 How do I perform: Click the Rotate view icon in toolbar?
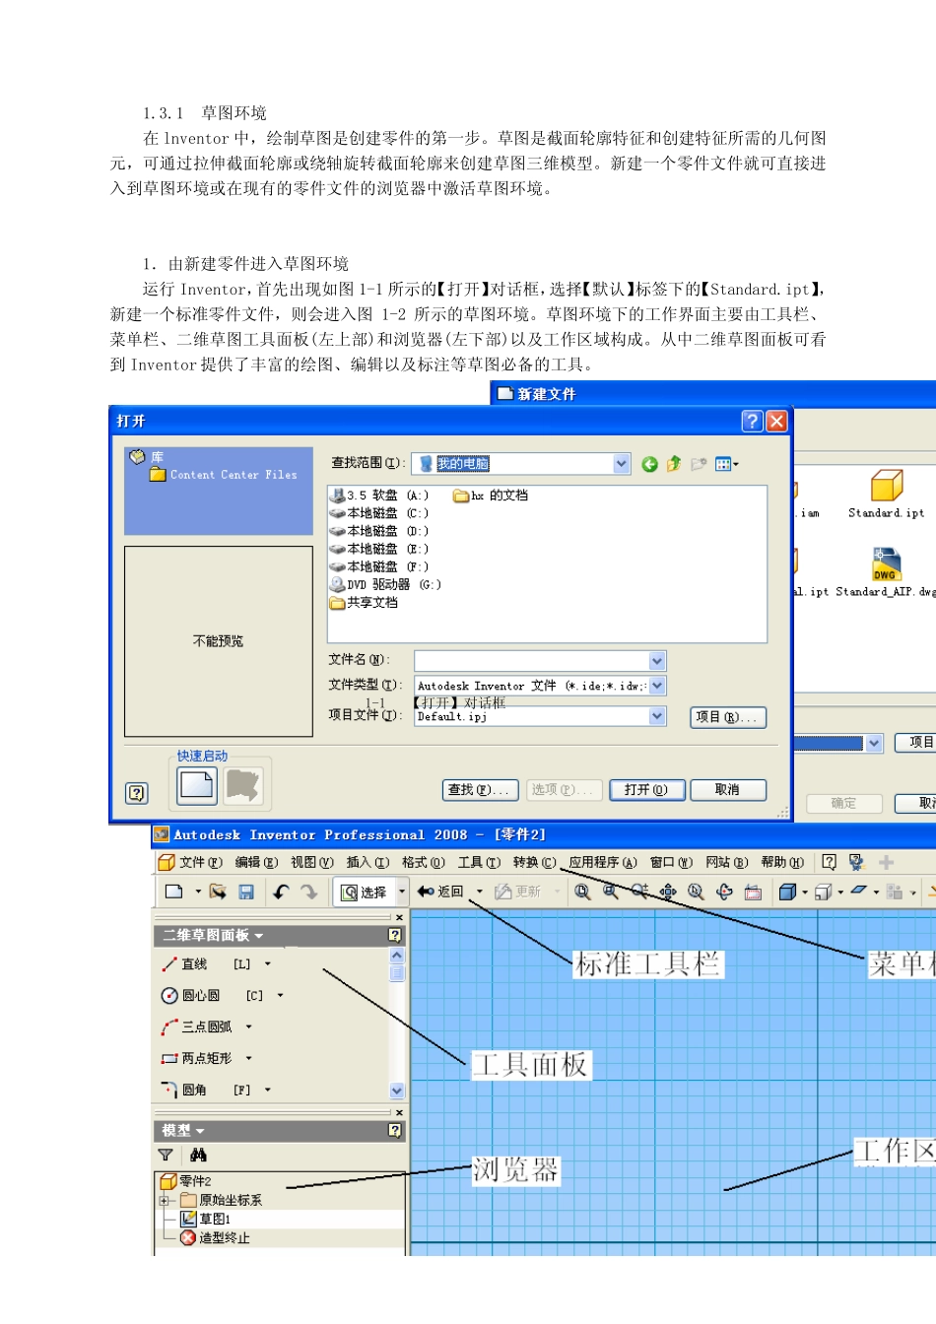click(724, 892)
